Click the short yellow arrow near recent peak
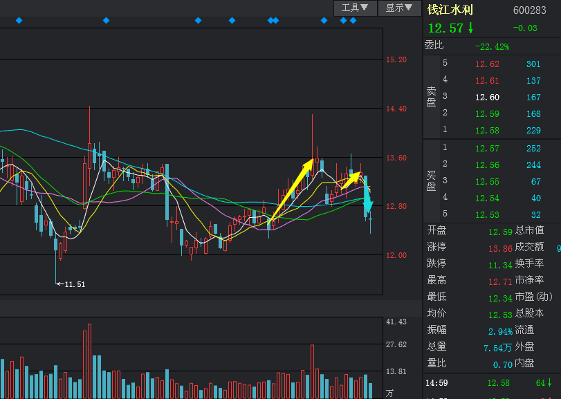This screenshot has height=399, width=561. tap(351, 180)
